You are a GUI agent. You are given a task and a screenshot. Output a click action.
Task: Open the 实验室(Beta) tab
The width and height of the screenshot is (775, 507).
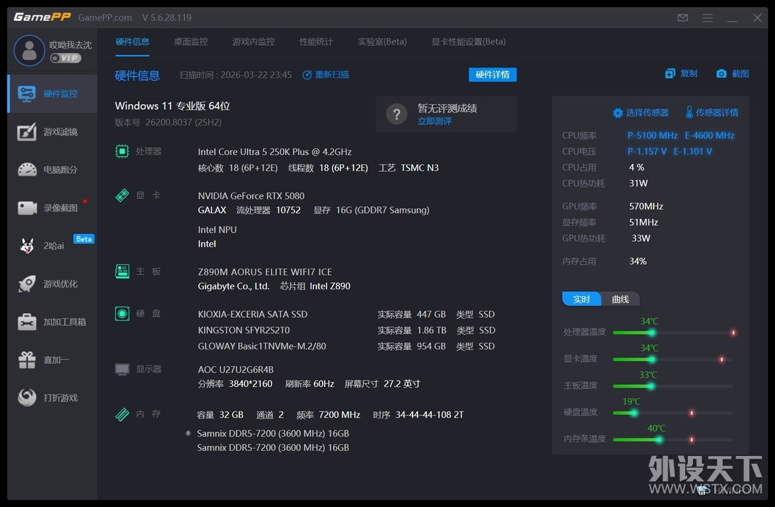click(382, 41)
